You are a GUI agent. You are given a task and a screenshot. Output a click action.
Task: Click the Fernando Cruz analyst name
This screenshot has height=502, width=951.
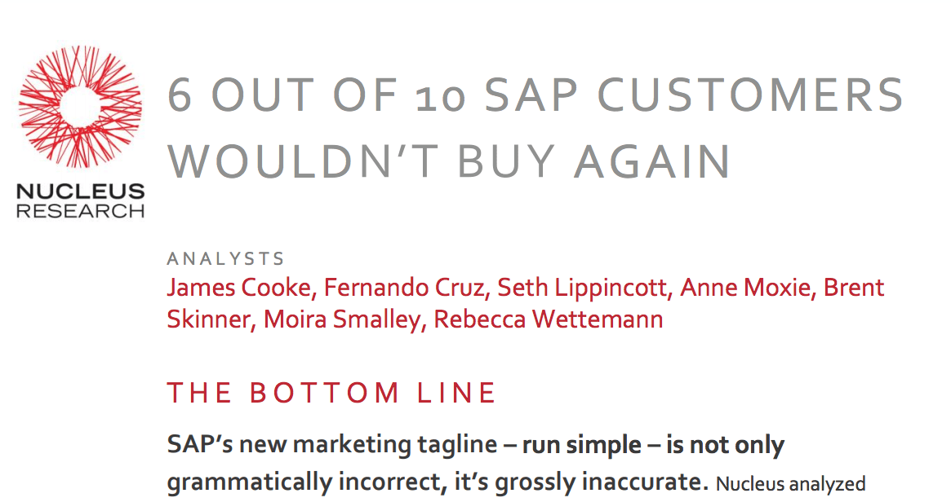(407, 288)
